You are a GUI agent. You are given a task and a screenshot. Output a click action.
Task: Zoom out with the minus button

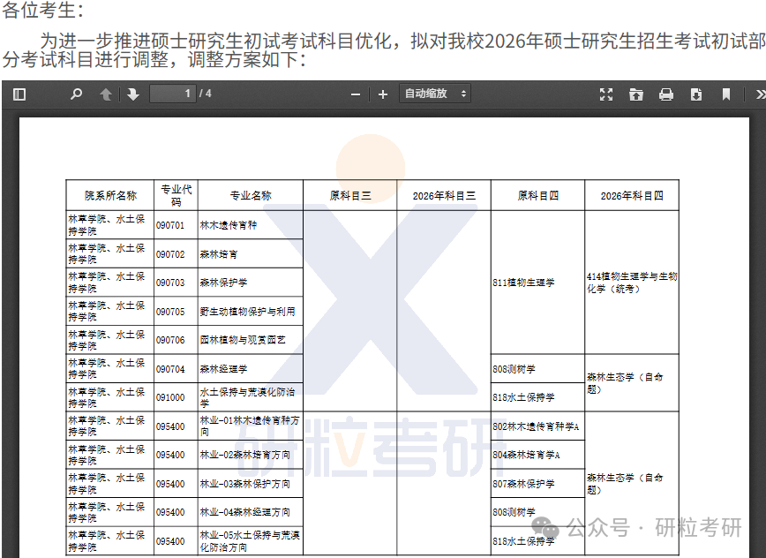[x=356, y=94]
